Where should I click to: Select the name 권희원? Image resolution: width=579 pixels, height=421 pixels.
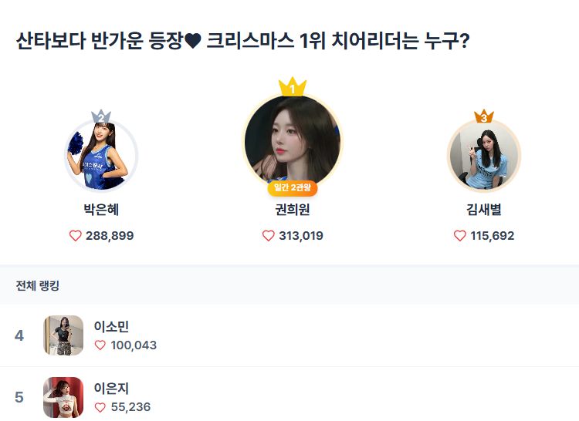click(293, 210)
